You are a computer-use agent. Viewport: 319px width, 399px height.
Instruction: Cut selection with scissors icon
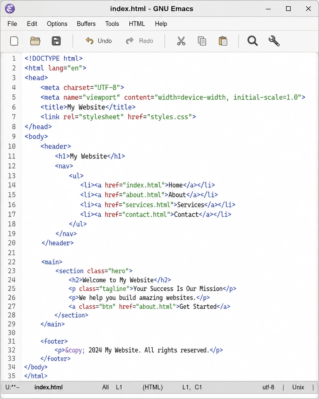(181, 41)
